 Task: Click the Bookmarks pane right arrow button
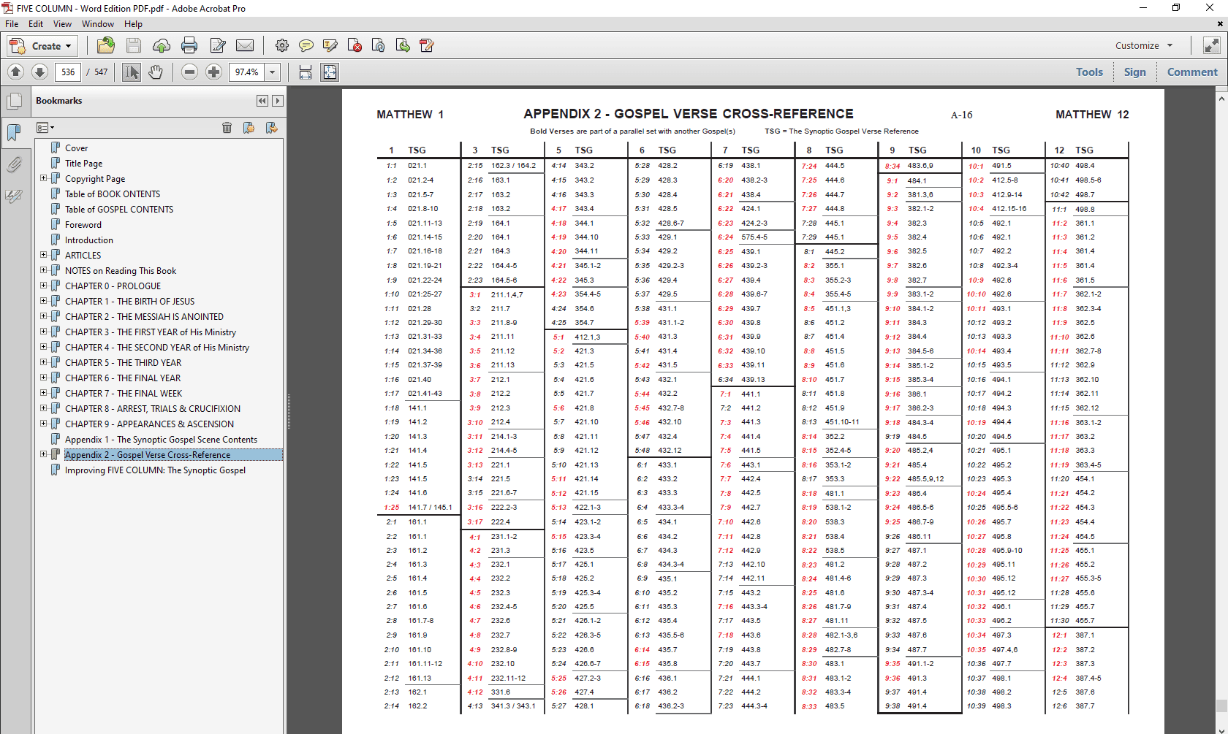(x=277, y=101)
